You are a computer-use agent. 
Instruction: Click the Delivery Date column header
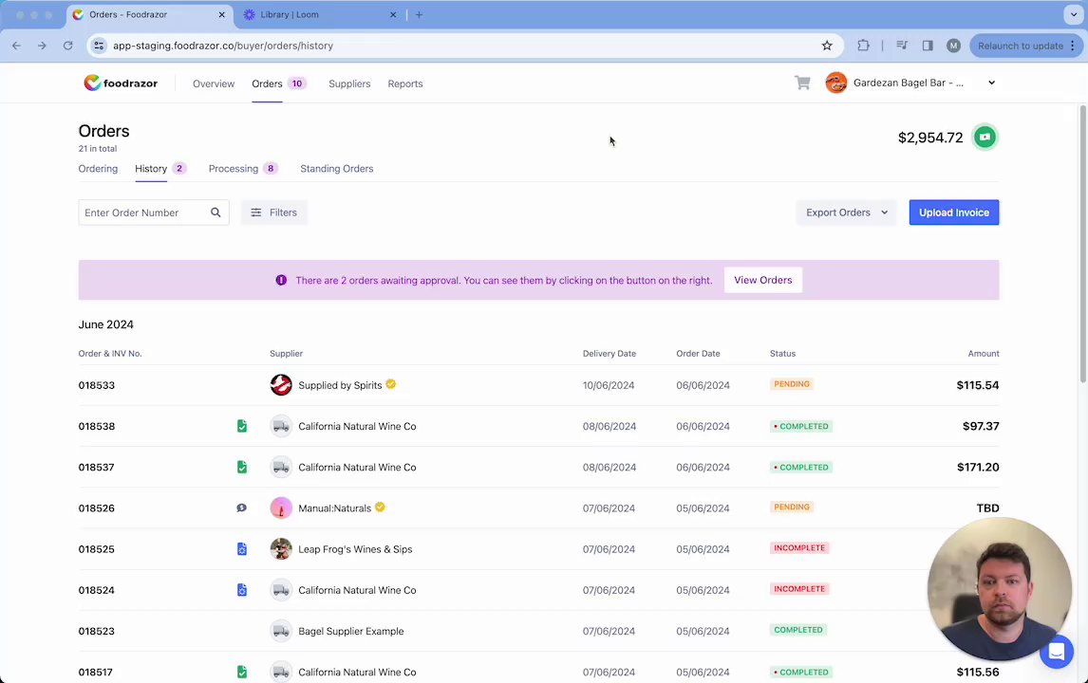coord(610,354)
